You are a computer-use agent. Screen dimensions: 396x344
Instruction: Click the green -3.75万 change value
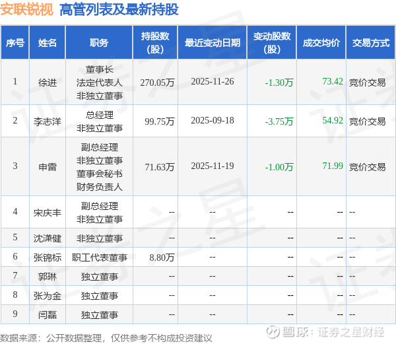[279, 121]
